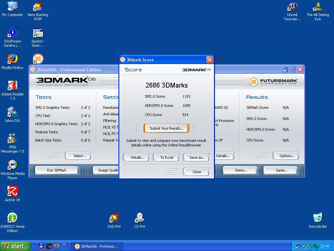Open AntiVir XP desktop icon
The image size is (334, 251).
tap(12, 192)
